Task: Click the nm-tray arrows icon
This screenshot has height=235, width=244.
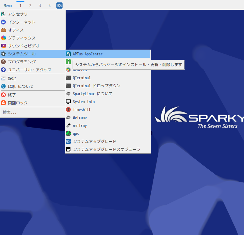Action: [x=68, y=125]
